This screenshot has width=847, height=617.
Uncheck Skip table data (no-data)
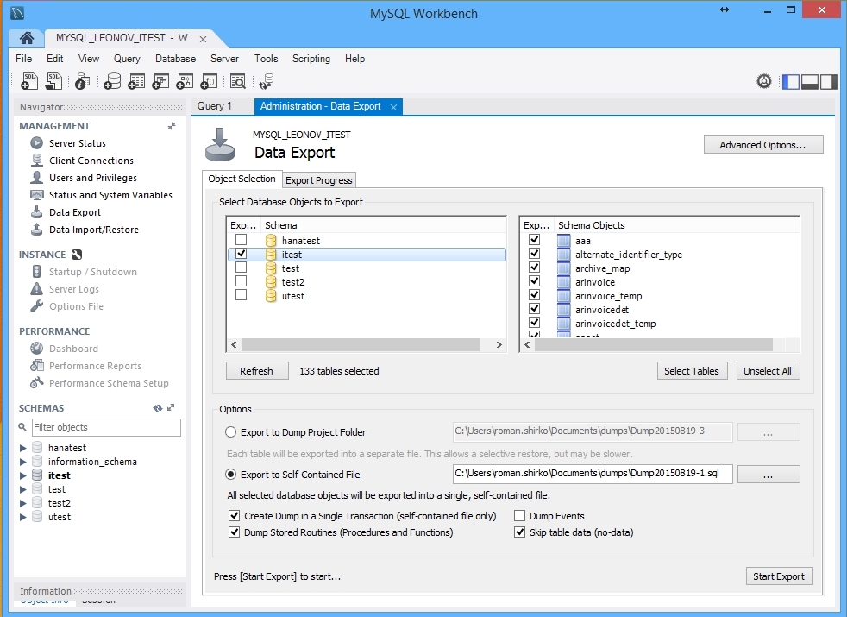tap(520, 532)
